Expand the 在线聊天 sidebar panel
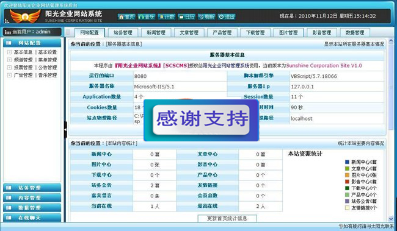This screenshot has width=397, height=231. (x=32, y=218)
